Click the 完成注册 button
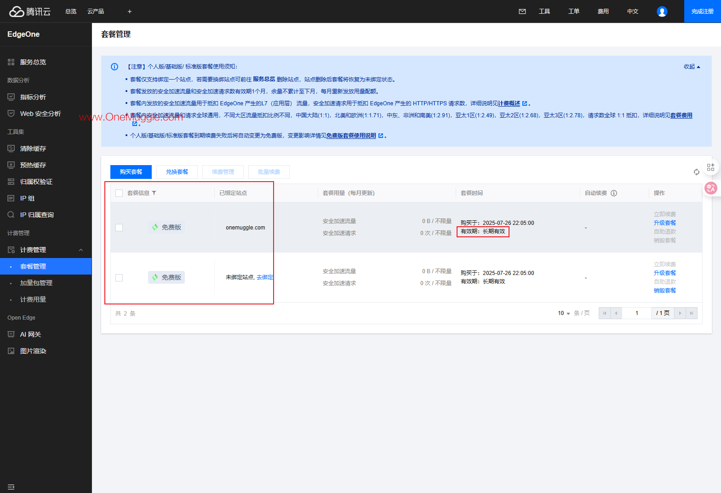721x493 pixels. [703, 11]
